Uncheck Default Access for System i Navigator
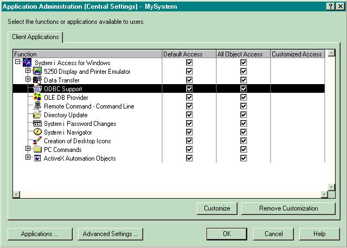Viewport: 347px width, 248px height. coord(189,132)
